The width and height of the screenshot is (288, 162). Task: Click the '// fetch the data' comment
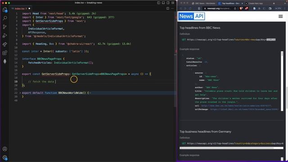click(x=41, y=81)
